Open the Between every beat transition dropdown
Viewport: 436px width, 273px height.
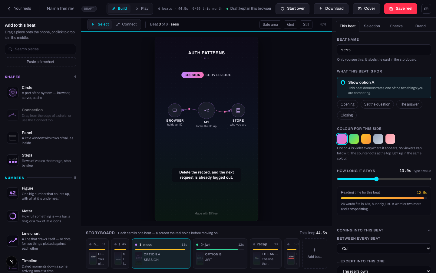coord(384,248)
